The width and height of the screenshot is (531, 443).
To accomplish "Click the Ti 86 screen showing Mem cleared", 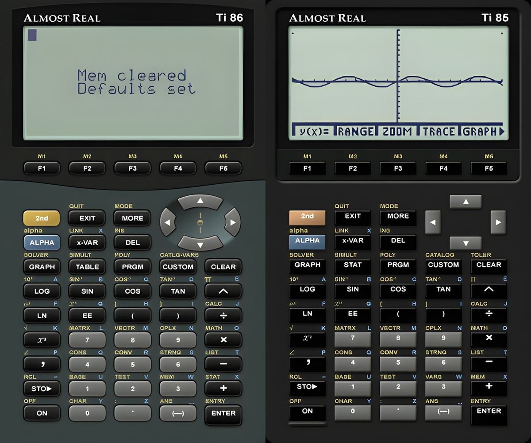I will click(x=133, y=83).
